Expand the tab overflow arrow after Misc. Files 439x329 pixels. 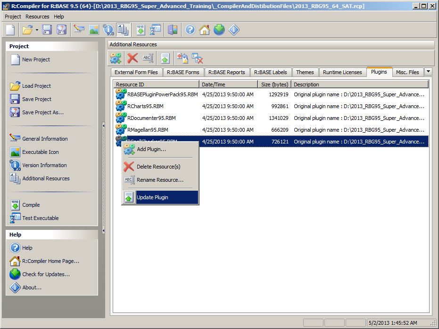click(x=428, y=72)
